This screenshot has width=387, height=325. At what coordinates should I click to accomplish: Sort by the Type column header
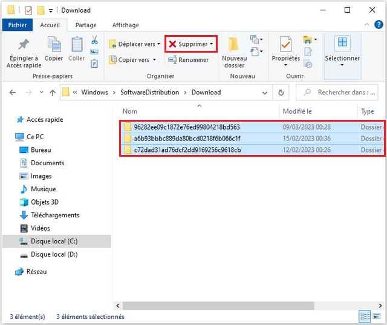coord(368,111)
